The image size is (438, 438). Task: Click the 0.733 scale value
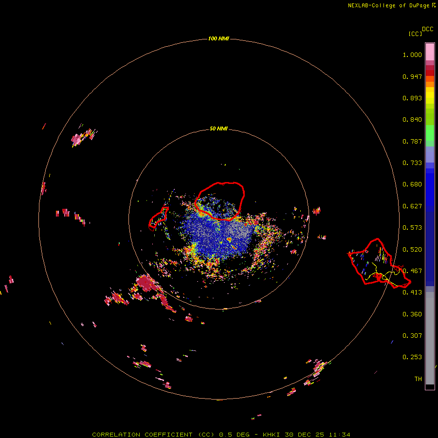tap(412, 163)
